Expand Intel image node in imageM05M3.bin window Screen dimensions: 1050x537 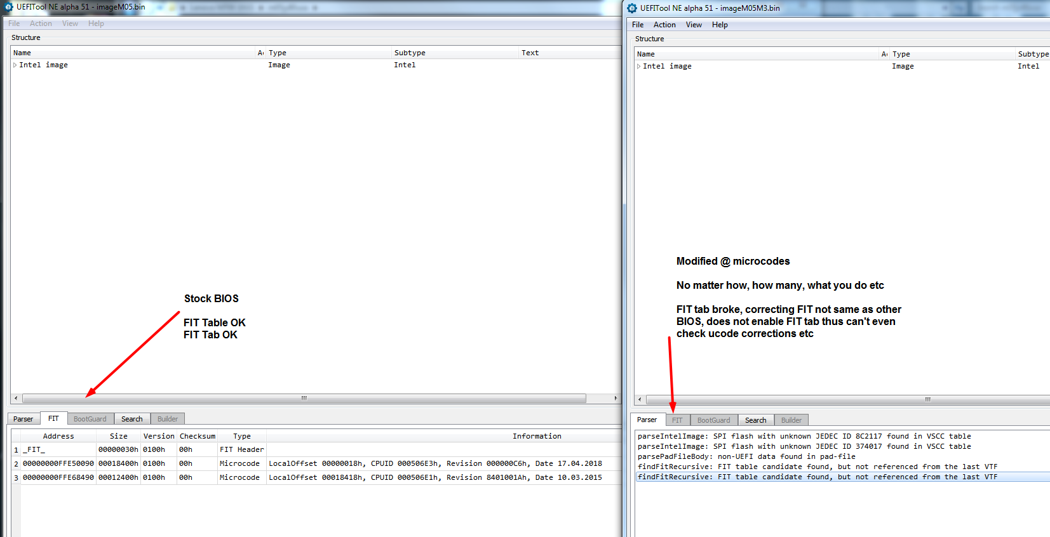pos(639,66)
